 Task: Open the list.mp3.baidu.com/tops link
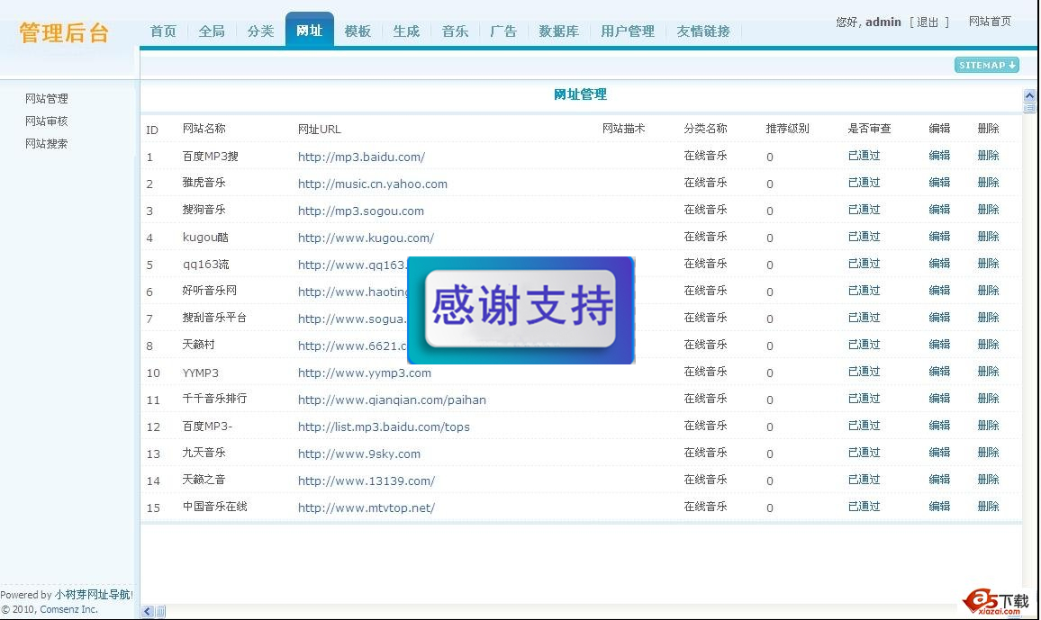tap(384, 427)
